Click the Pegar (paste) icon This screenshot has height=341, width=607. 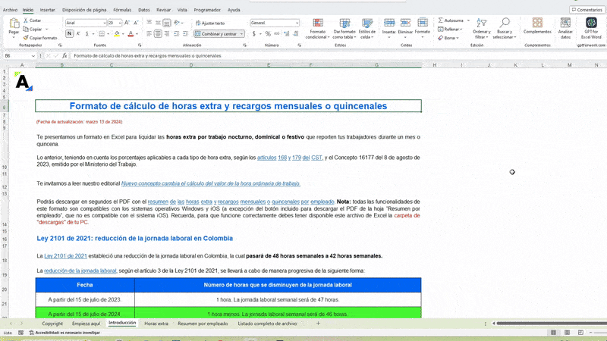pos(14,25)
